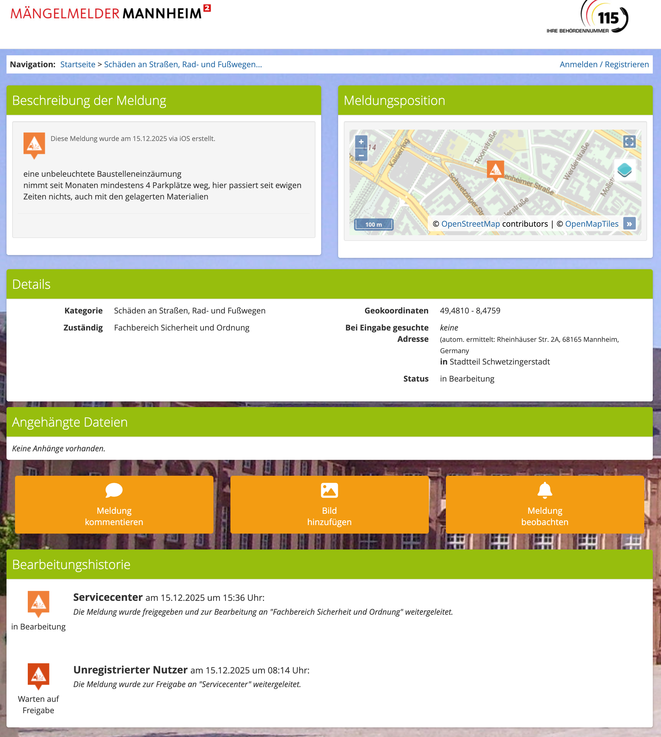
Task: Toggle map fullscreen mode
Action: 629,141
